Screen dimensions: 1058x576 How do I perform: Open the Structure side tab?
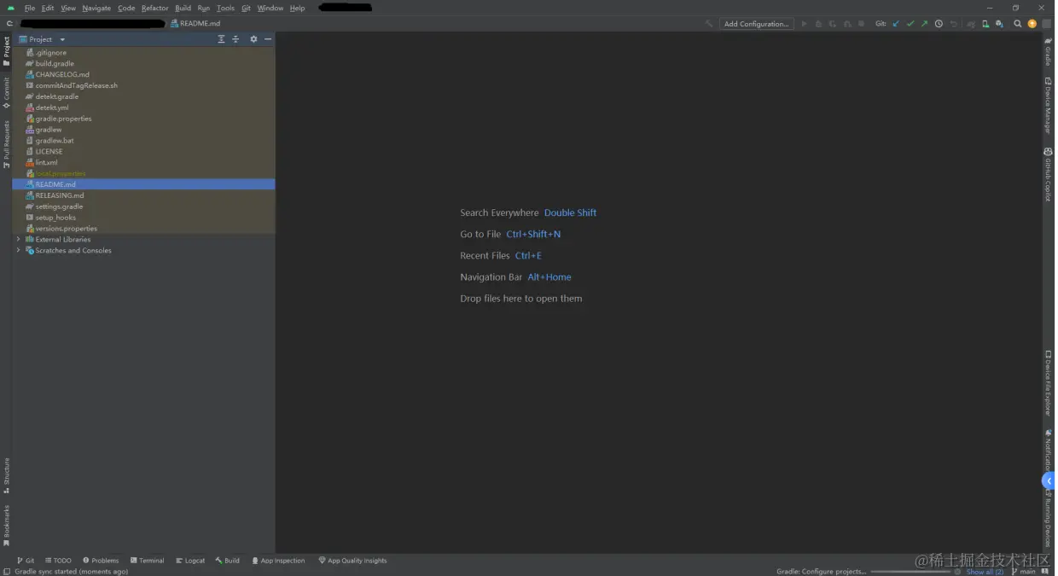6,476
